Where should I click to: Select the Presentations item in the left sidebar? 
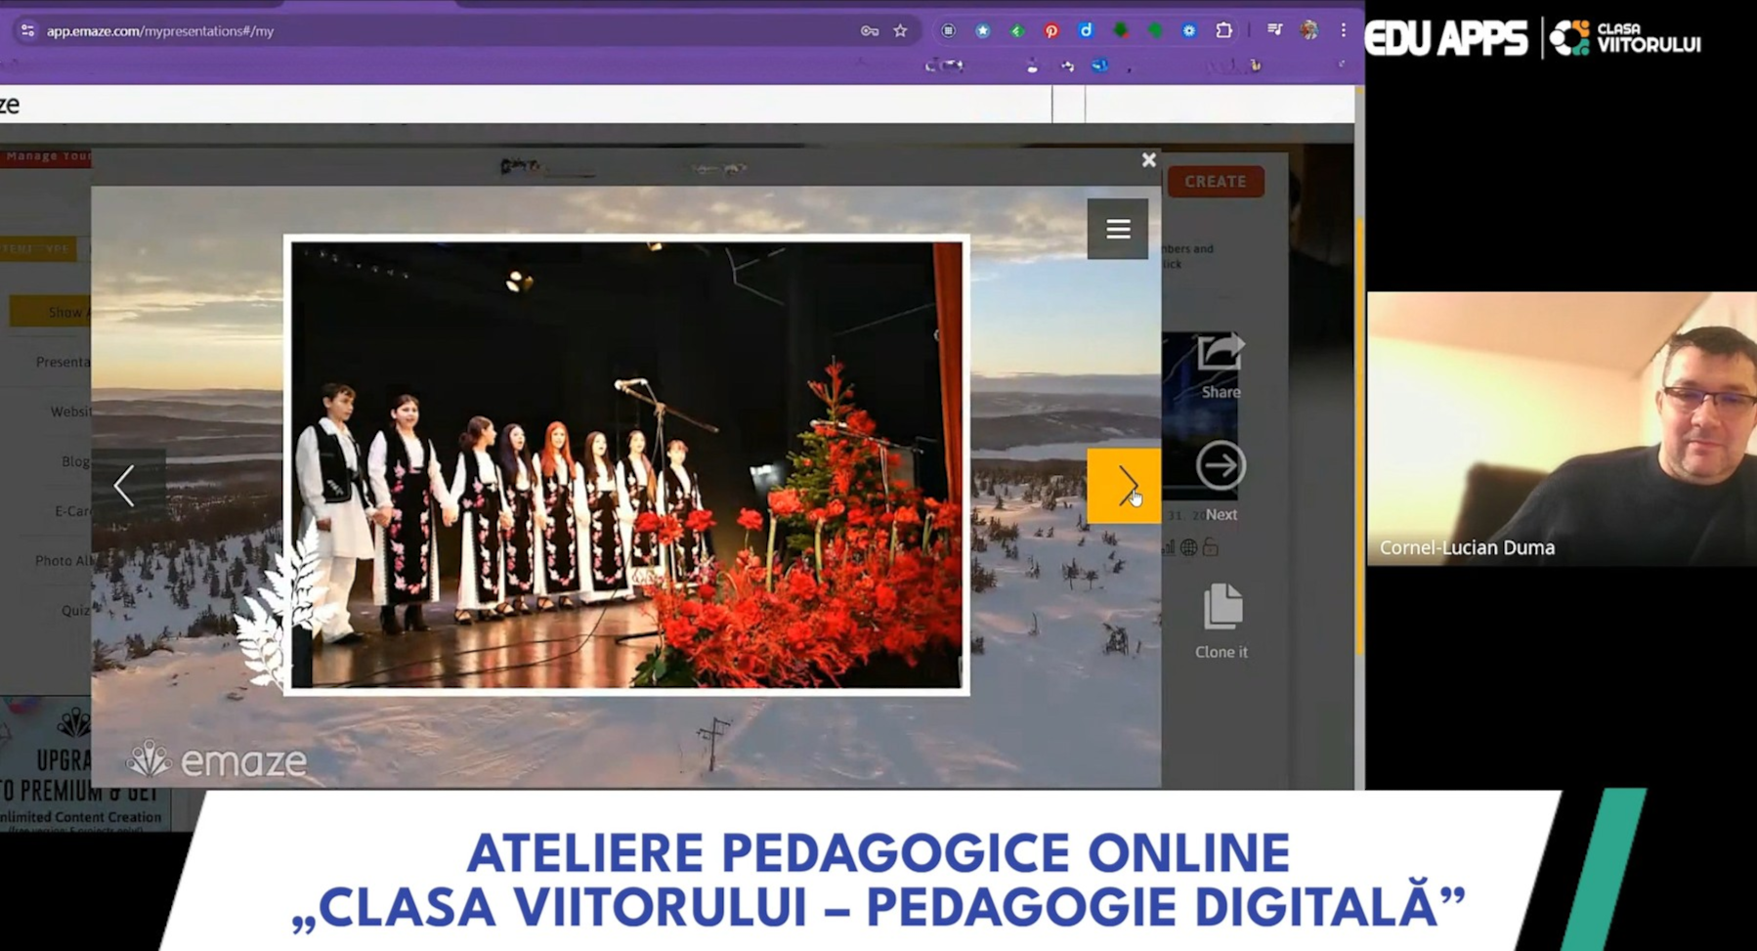[63, 362]
